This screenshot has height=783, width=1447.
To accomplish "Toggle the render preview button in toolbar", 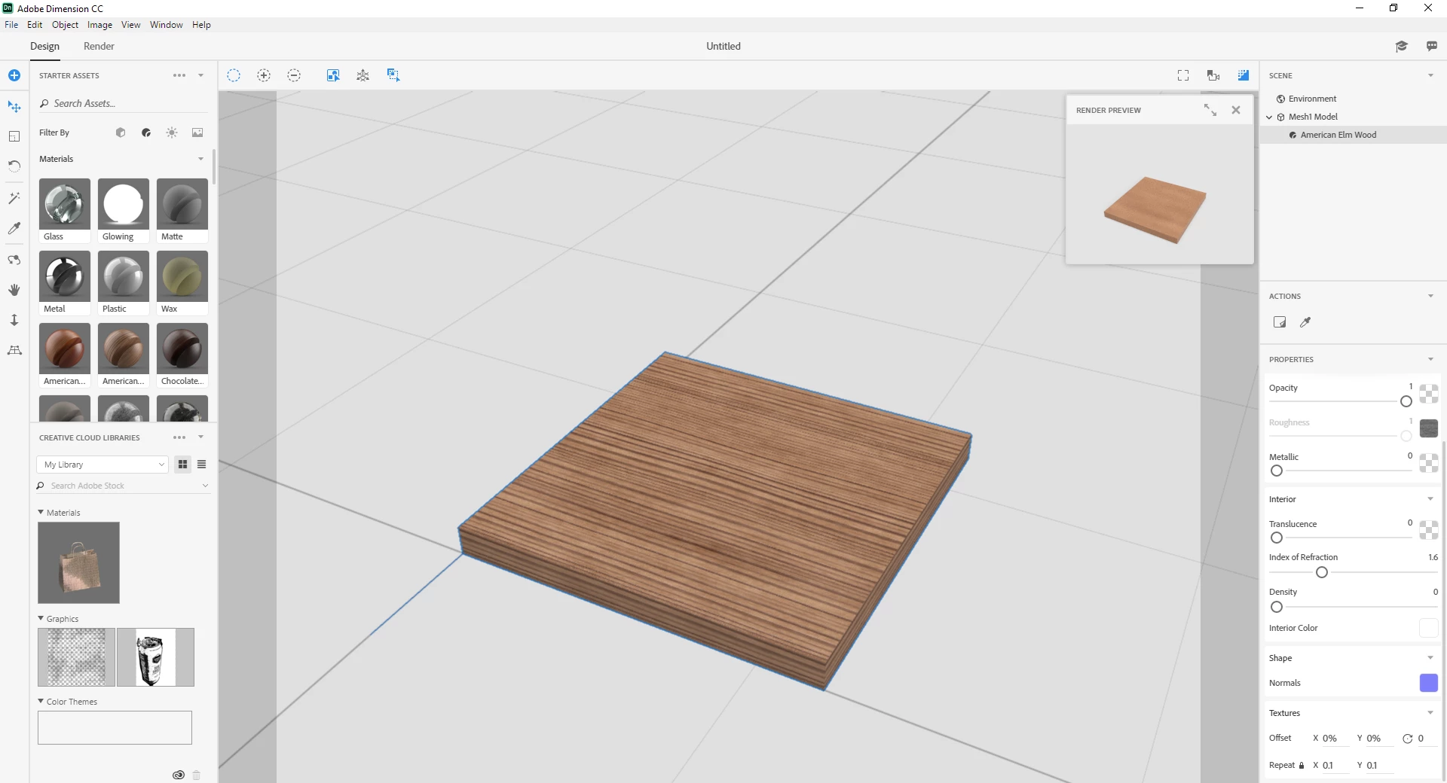I will pyautogui.click(x=1244, y=75).
